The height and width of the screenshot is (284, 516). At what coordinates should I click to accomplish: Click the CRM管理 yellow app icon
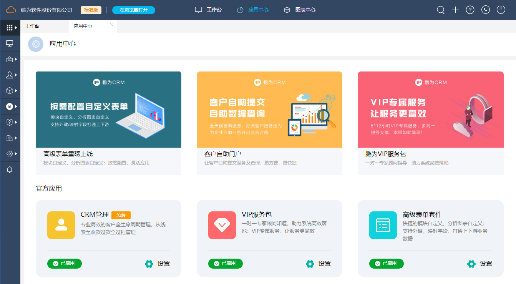[61, 225]
